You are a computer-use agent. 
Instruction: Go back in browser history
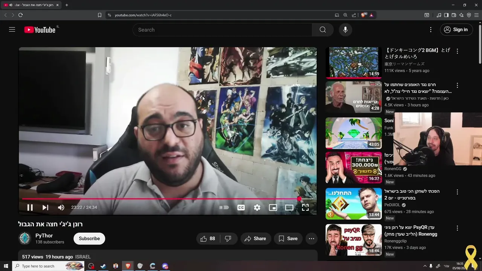(x=5, y=15)
